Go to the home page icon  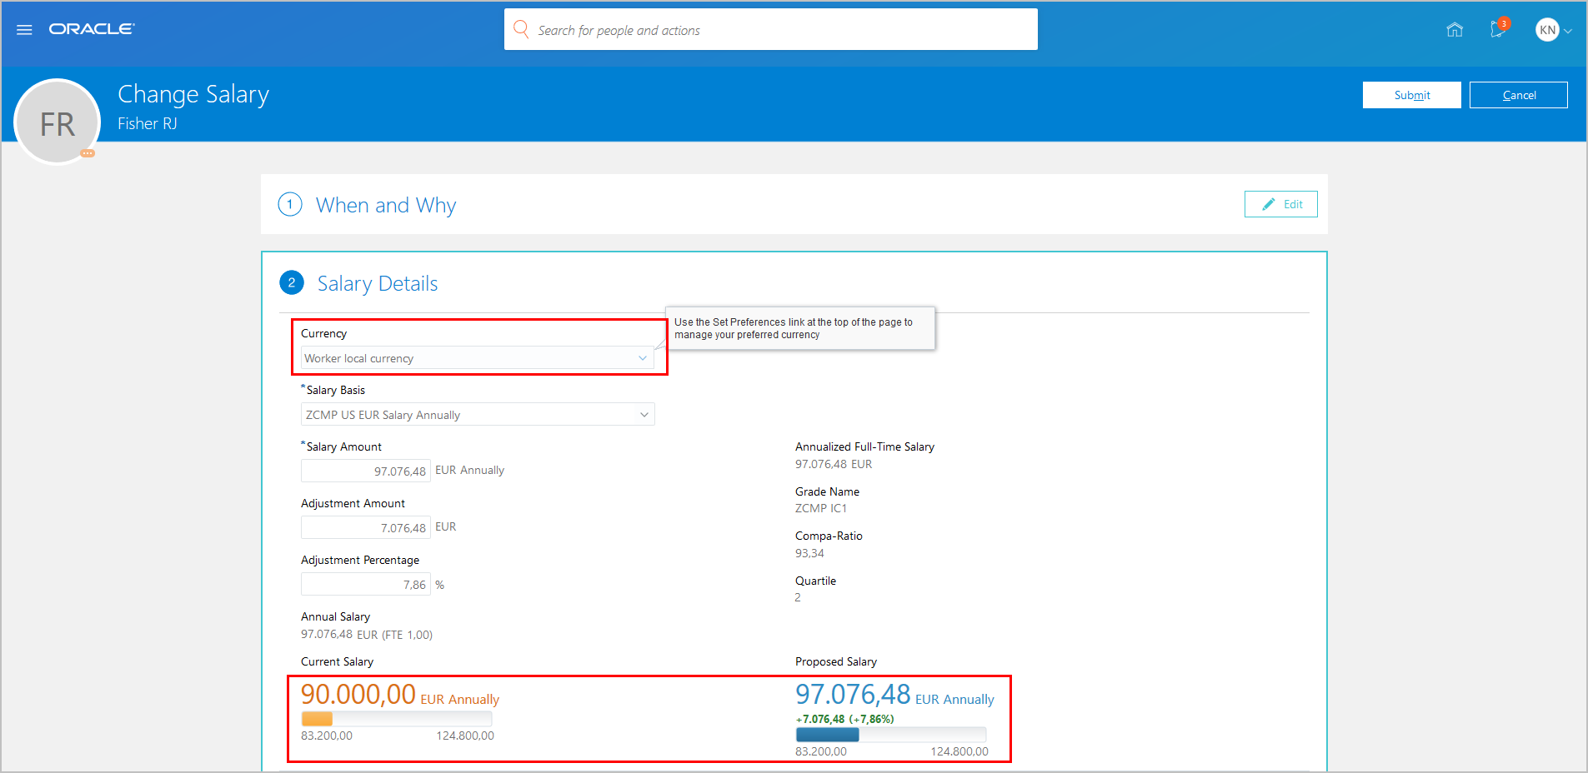(1455, 30)
